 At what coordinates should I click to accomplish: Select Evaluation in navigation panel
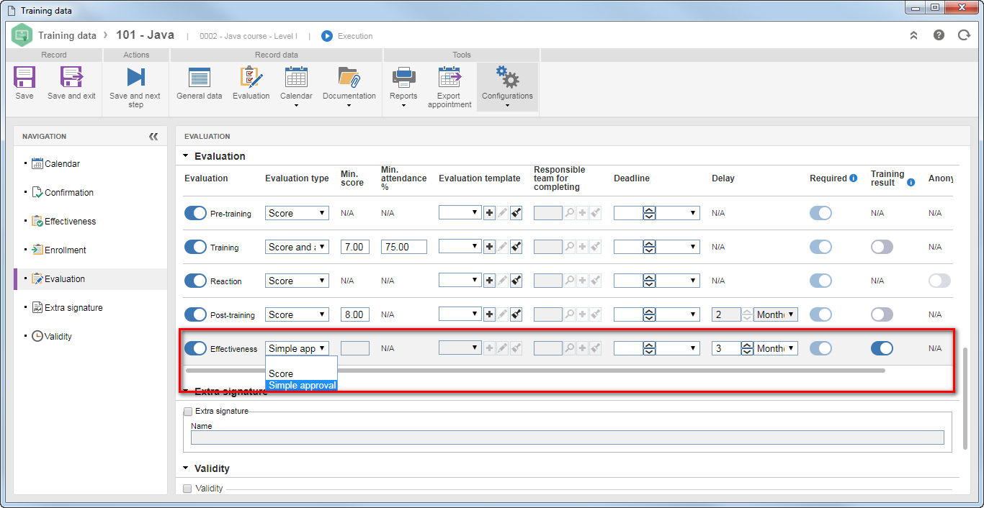pyautogui.click(x=90, y=279)
